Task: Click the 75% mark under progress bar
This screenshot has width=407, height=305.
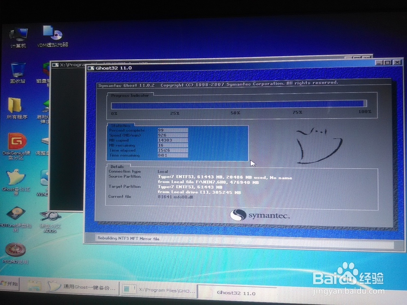Action: pyautogui.click(x=297, y=112)
